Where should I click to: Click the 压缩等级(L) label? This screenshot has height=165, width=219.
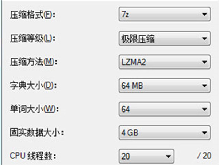(x=32, y=39)
